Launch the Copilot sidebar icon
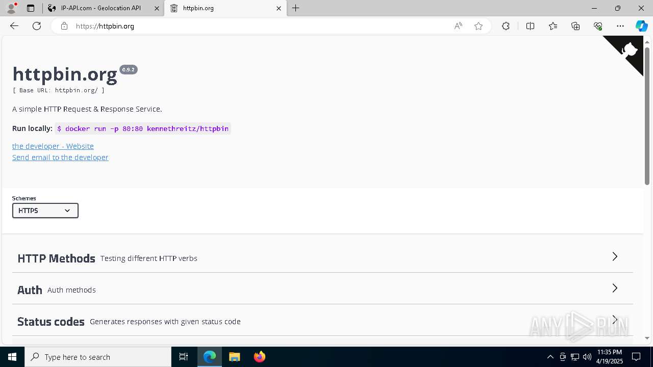Viewport: 653px width, 367px height. pos(641,26)
